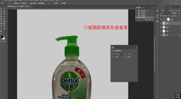This screenshot has width=181, height=99.
Task: Select the Move tool
Action: pos(1,9)
